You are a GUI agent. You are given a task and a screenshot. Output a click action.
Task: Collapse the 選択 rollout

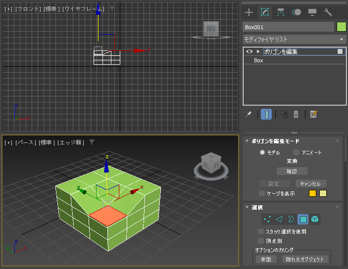click(247, 207)
